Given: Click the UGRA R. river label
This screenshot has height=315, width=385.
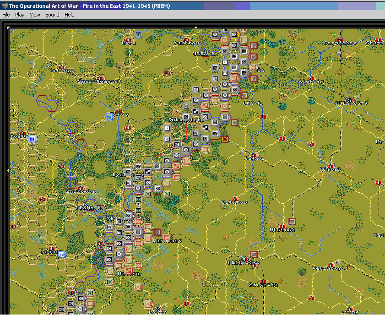Looking at the screenshot, I should click(205, 54).
